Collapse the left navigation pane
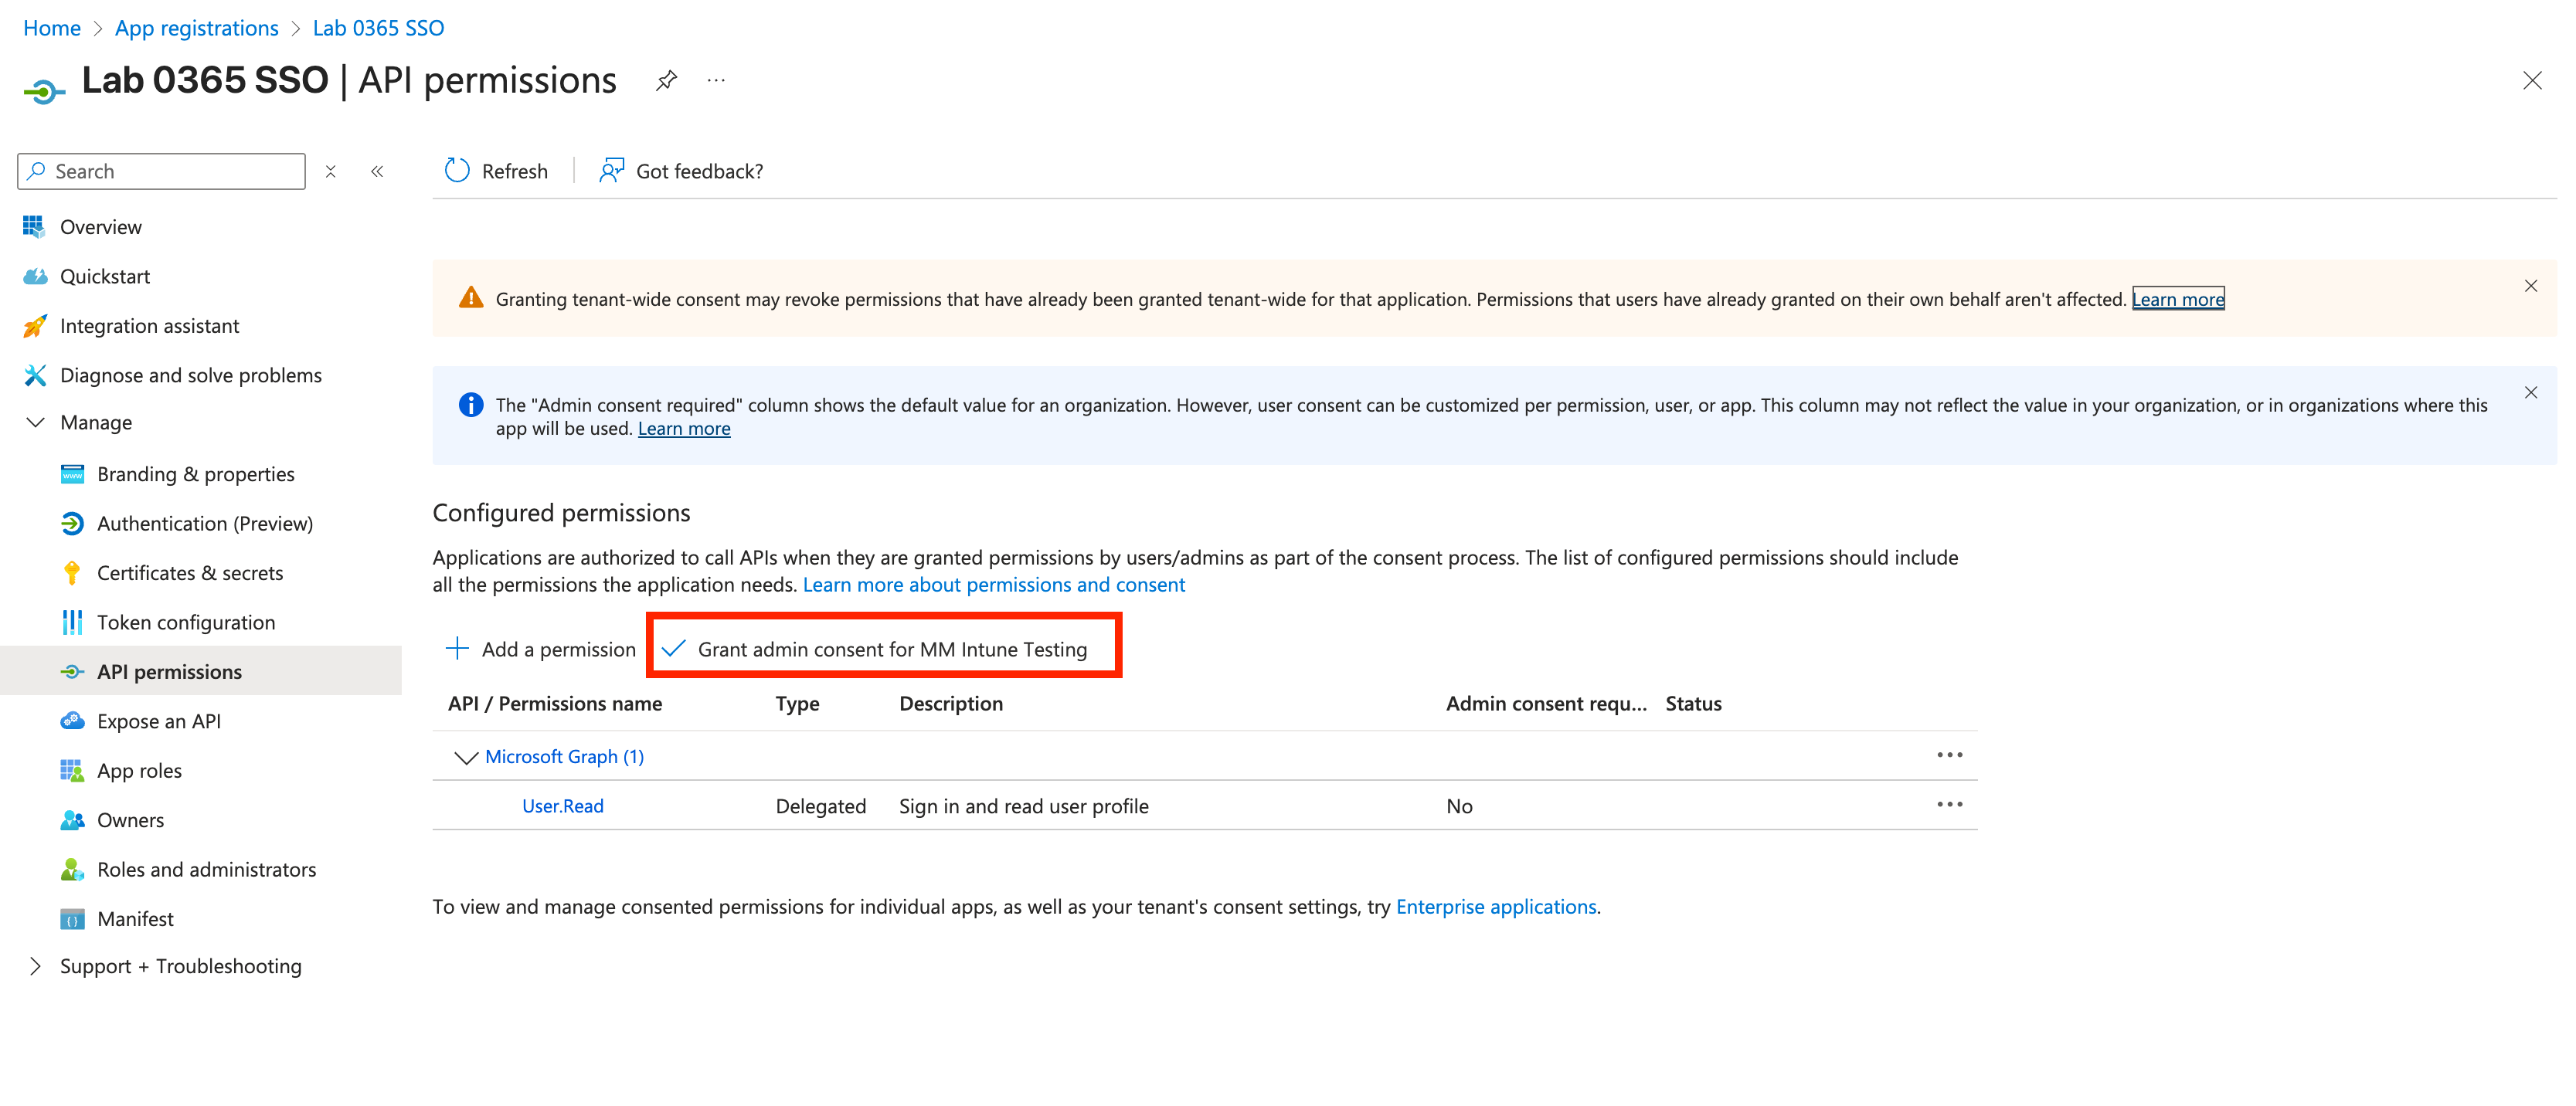Viewport: 2576px width, 1106px height. coord(377,171)
